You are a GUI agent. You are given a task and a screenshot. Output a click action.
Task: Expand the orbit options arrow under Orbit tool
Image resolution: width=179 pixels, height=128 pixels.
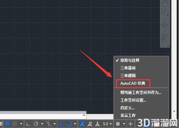[x=165, y=31]
